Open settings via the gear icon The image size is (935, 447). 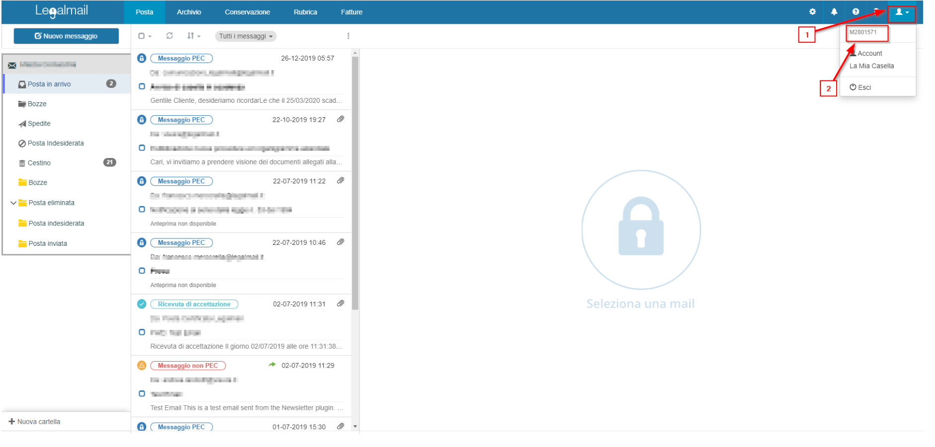(x=812, y=12)
